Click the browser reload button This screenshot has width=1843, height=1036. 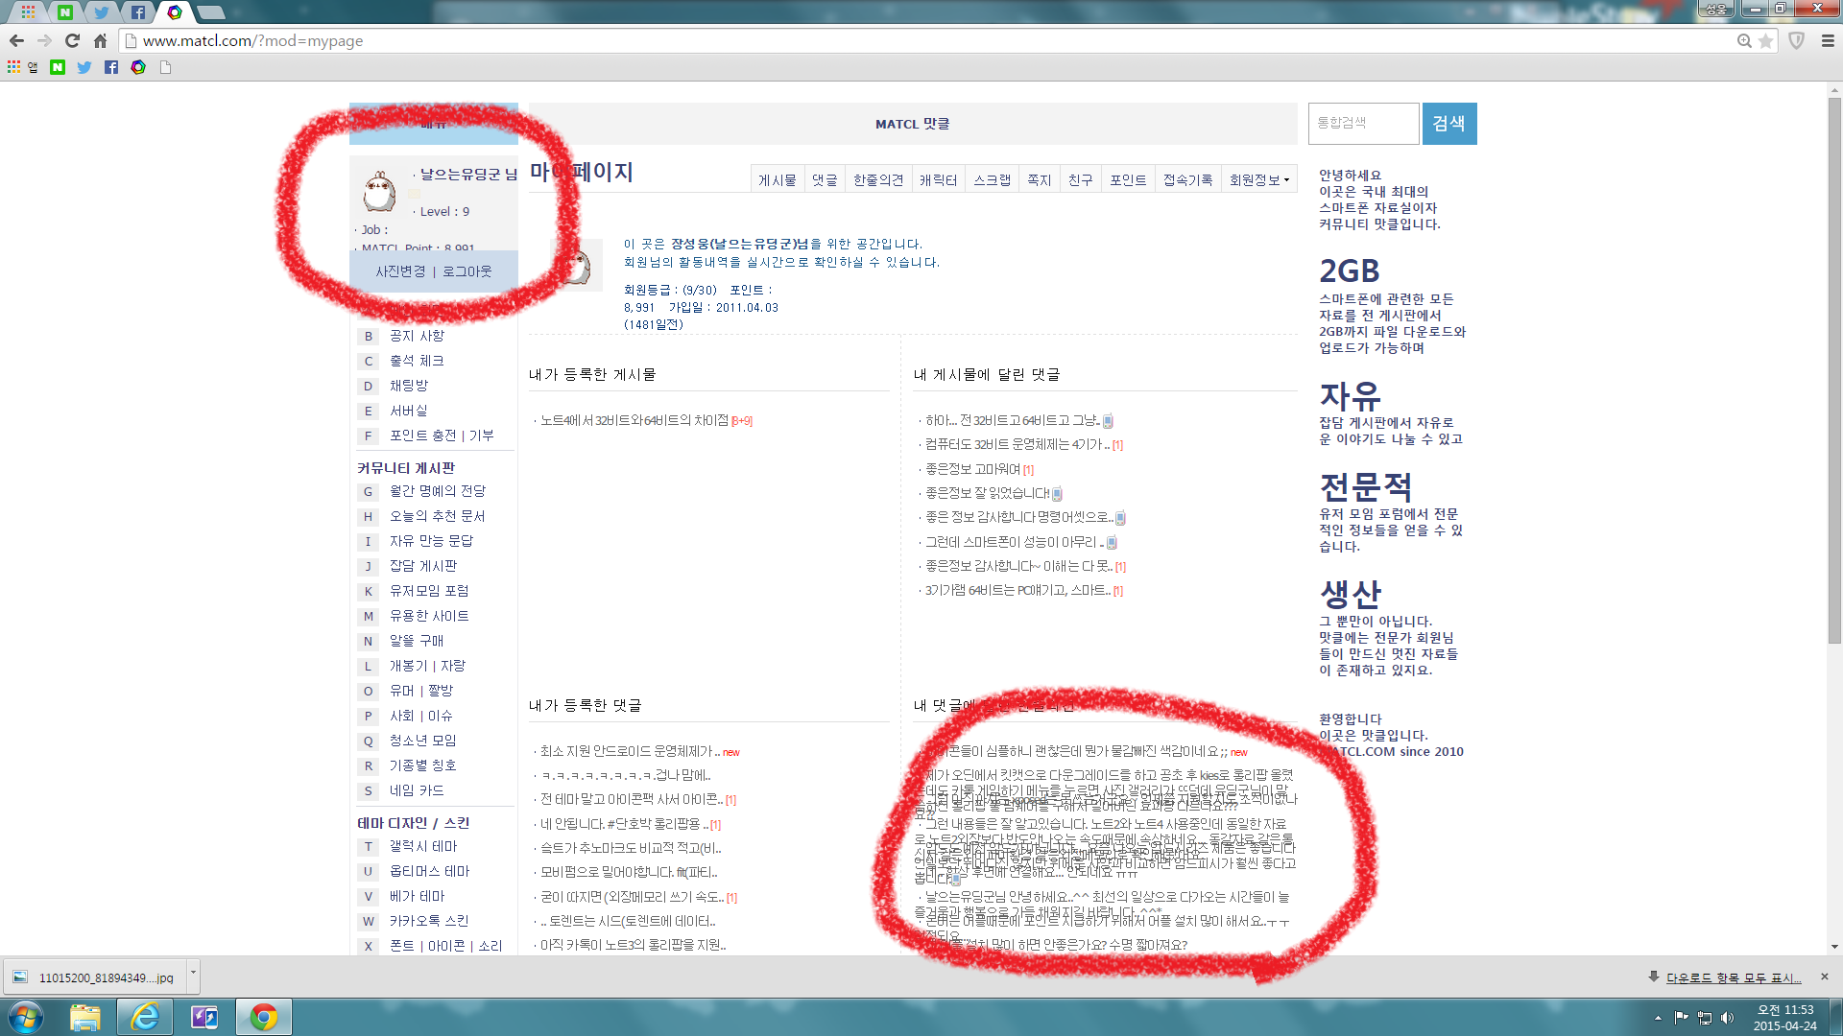point(72,40)
